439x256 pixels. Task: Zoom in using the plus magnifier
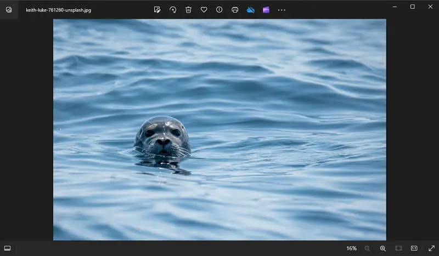click(x=383, y=248)
